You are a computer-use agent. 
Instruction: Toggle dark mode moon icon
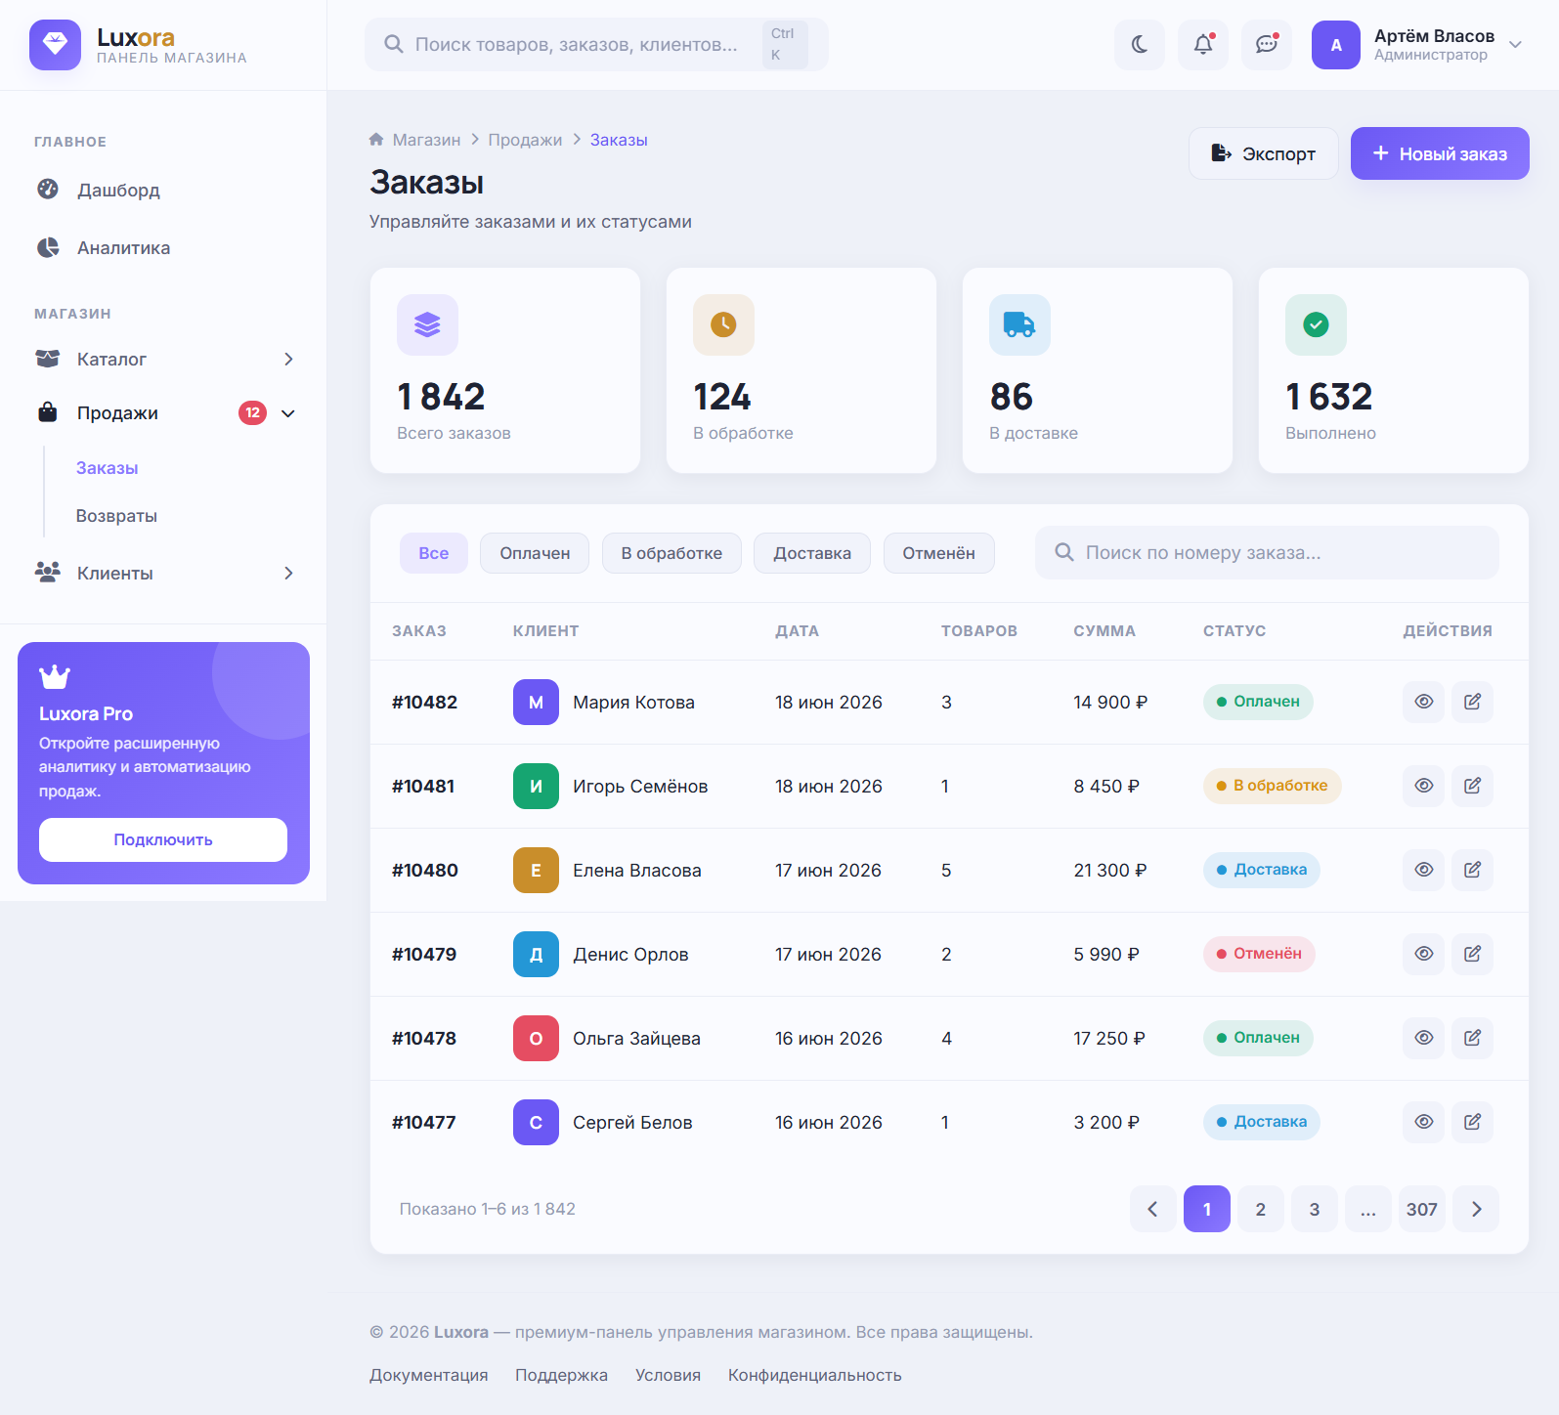(x=1140, y=45)
